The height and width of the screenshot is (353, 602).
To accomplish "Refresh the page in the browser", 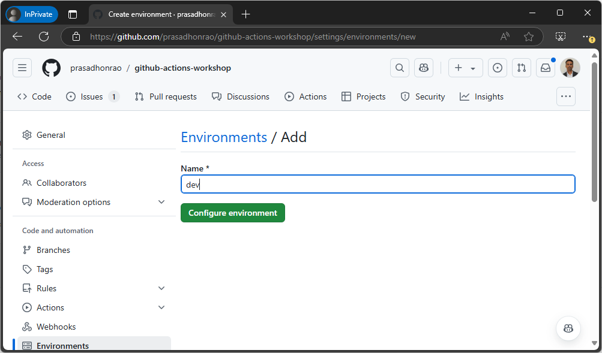I will coord(44,37).
